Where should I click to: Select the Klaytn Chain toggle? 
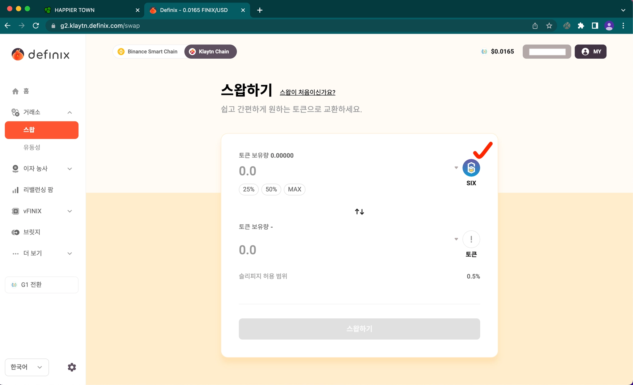pos(210,52)
